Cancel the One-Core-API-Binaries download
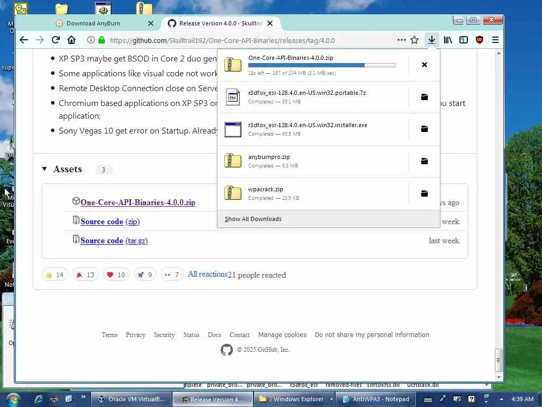 click(x=424, y=65)
